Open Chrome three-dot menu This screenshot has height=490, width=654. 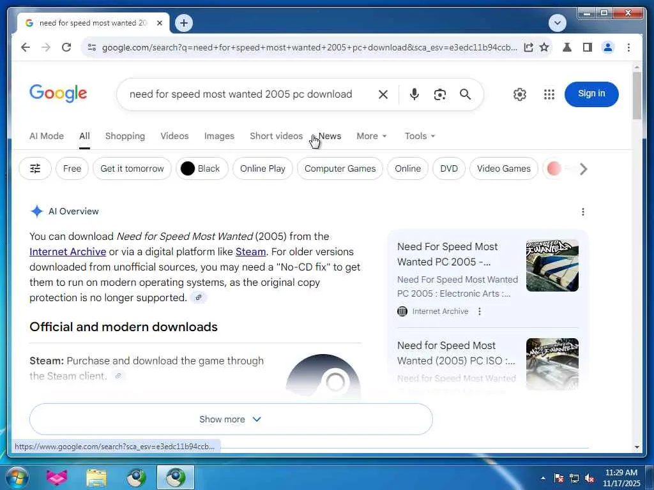tap(628, 47)
